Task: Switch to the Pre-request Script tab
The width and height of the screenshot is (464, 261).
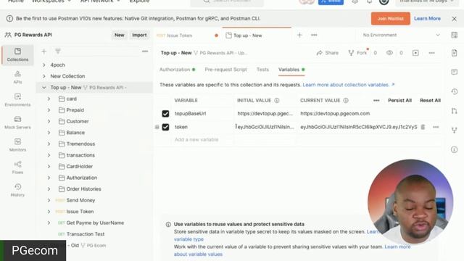Action: point(225,70)
